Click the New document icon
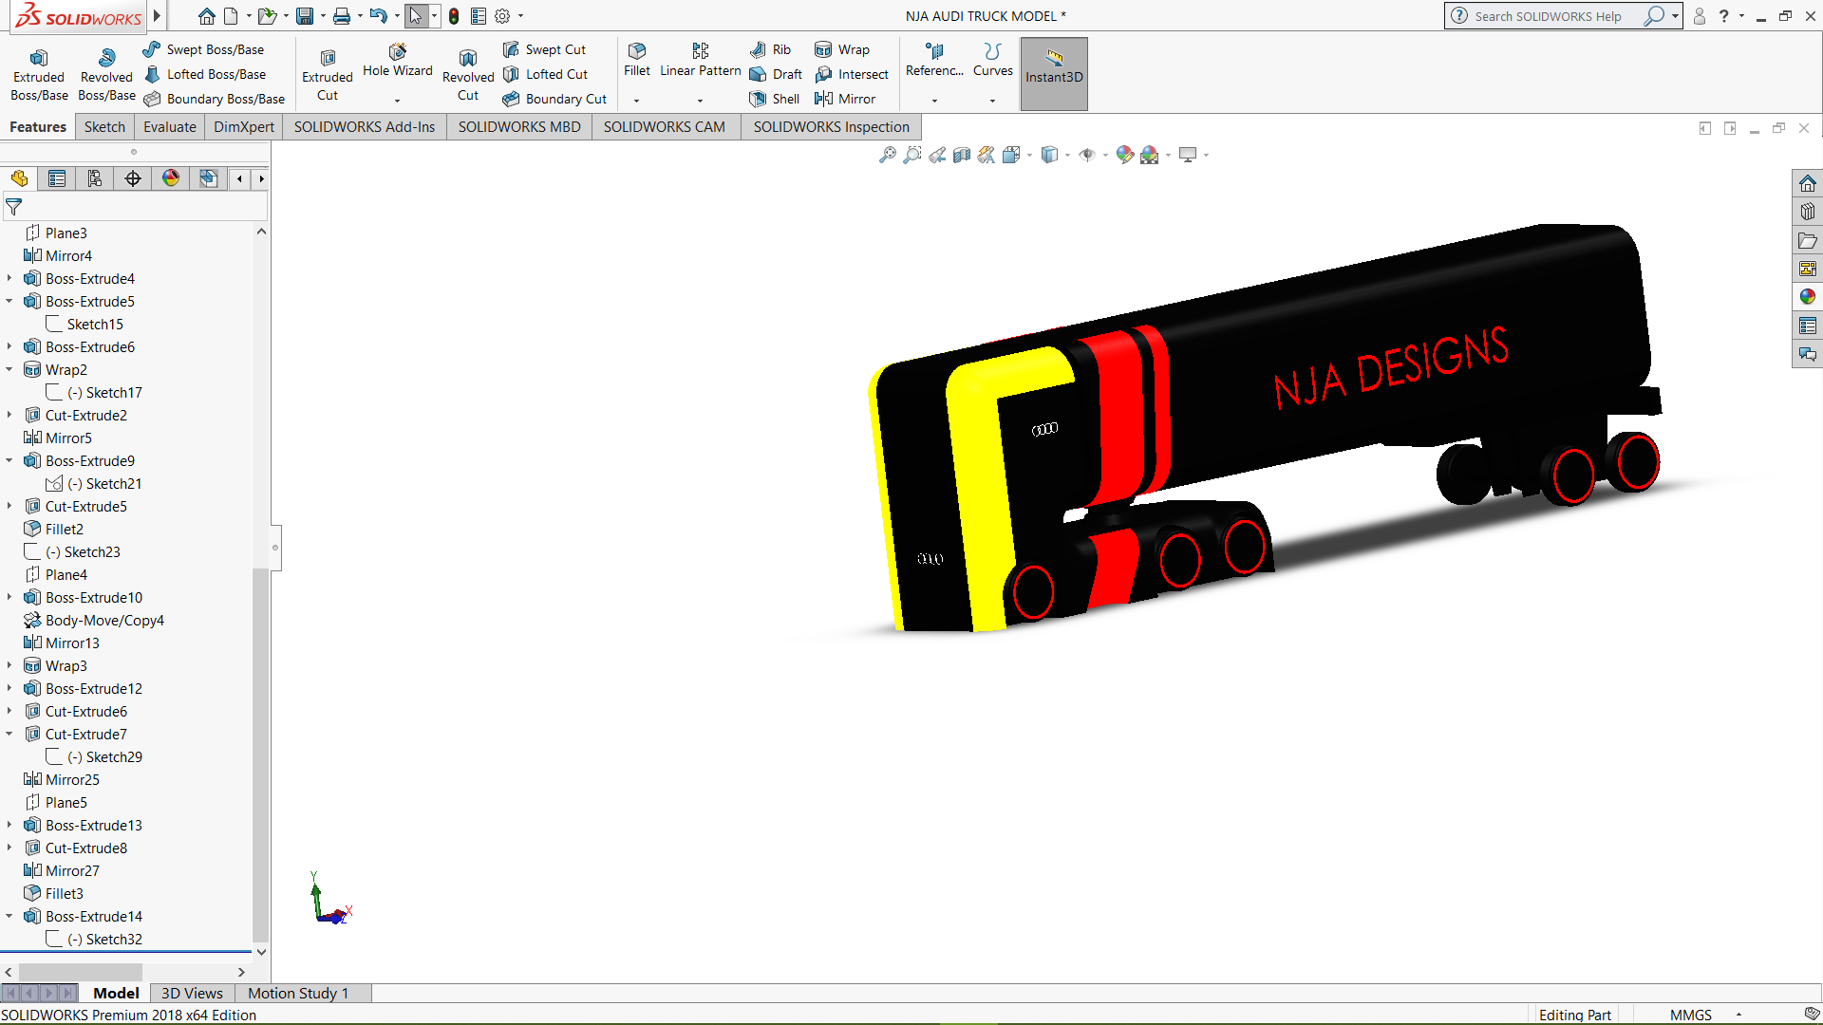 click(x=231, y=16)
